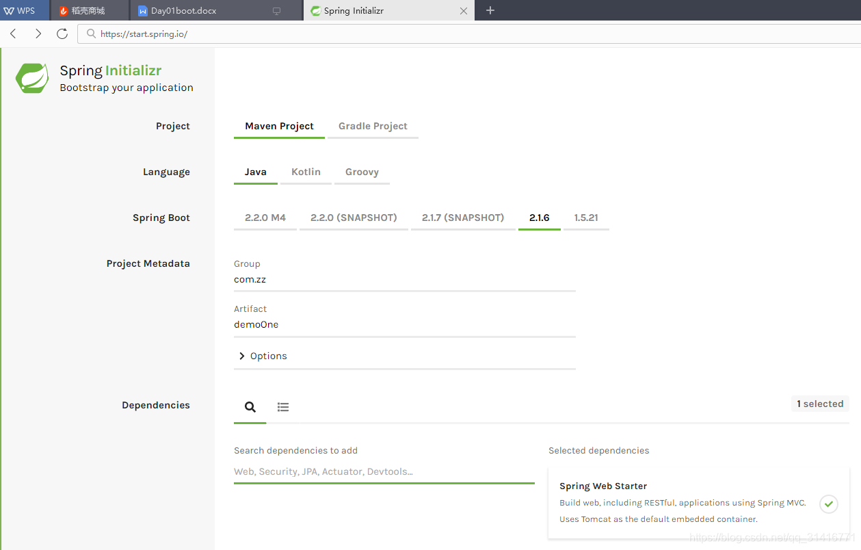Switch to dependencies list view icon
861x550 pixels.
[283, 407]
